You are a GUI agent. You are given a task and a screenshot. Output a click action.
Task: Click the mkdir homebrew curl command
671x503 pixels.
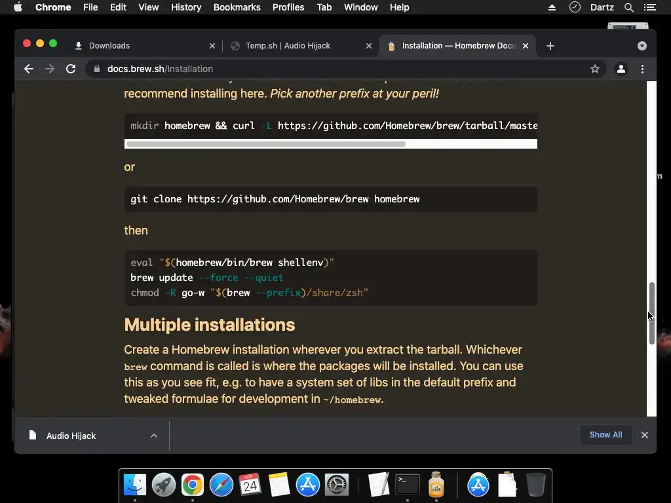pyautogui.click(x=334, y=126)
